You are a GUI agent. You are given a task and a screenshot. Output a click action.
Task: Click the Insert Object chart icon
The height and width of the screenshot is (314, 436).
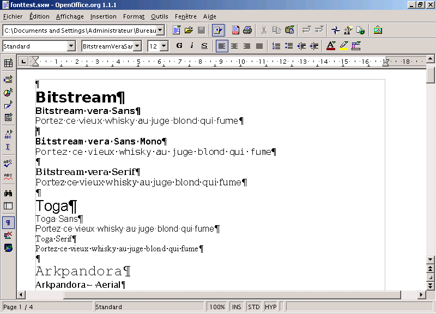[x=8, y=92]
